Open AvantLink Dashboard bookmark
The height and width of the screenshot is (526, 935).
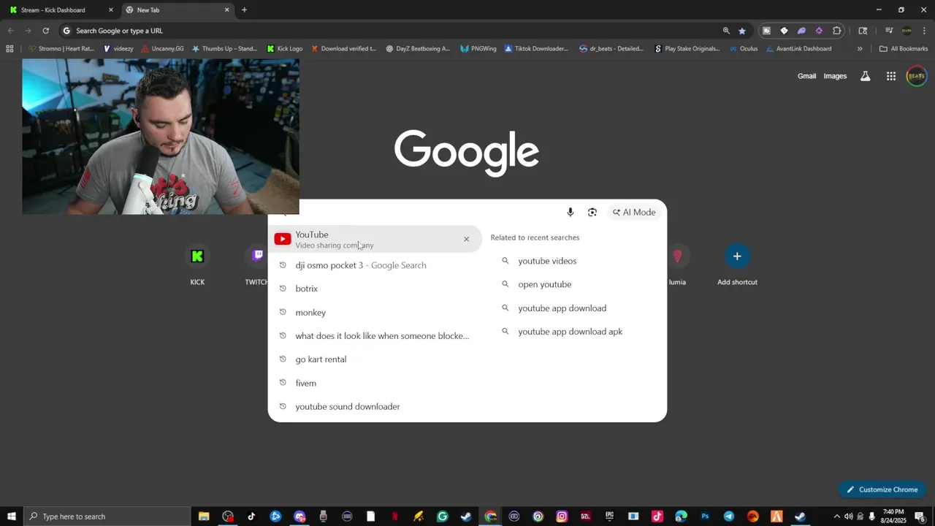798,49
